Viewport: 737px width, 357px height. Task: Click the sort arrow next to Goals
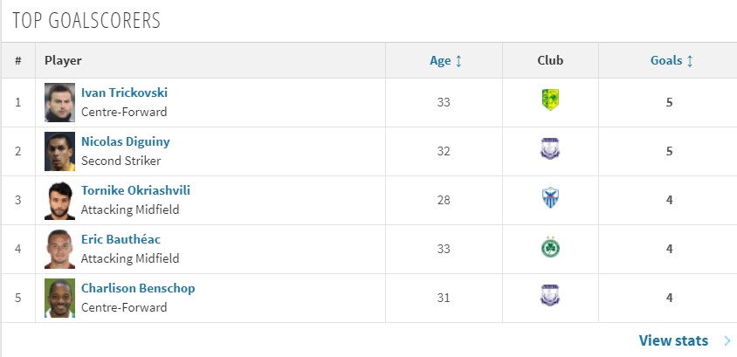coord(690,61)
